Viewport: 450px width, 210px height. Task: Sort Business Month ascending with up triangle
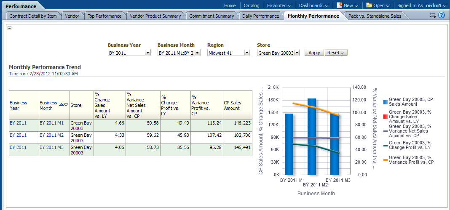(x=61, y=104)
